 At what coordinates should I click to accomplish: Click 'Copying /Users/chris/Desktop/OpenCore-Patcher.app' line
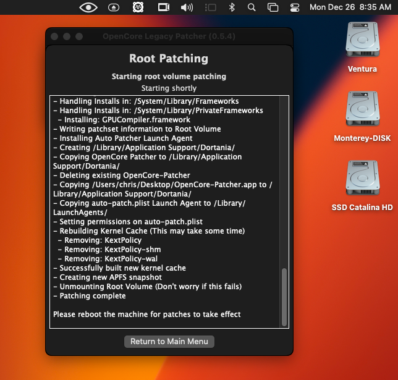click(163, 189)
